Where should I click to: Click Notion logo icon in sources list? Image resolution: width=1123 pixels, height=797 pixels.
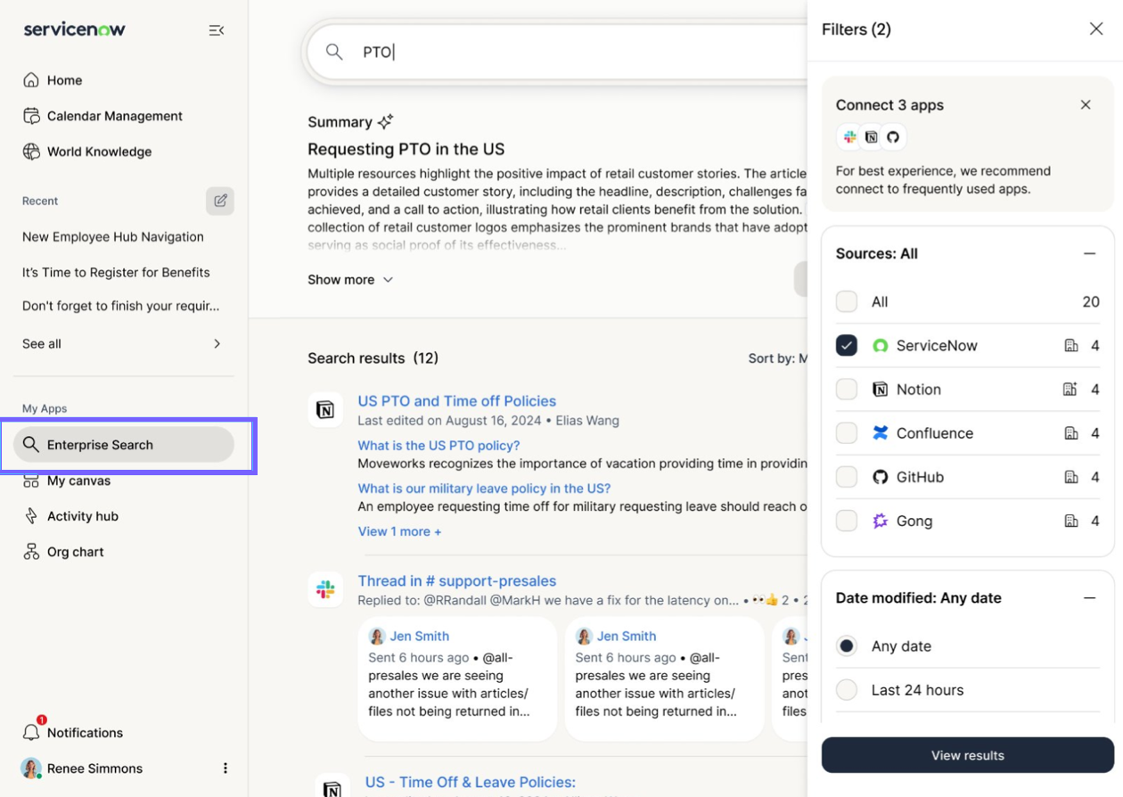880,390
